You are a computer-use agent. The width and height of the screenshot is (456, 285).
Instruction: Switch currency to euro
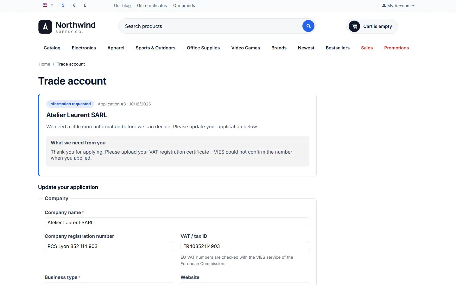[74, 5]
